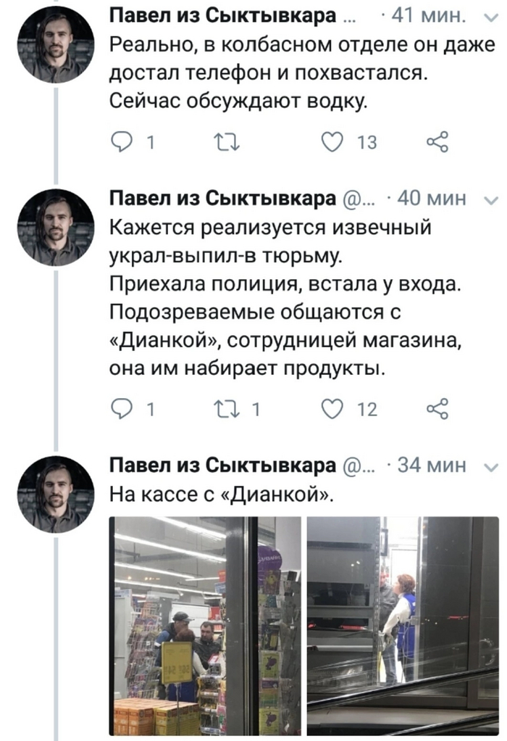Share the tweet about the sausage department

[437, 142]
